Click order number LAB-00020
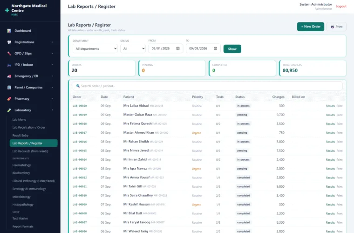Viewport: 354px width, 233px height. [80, 106]
